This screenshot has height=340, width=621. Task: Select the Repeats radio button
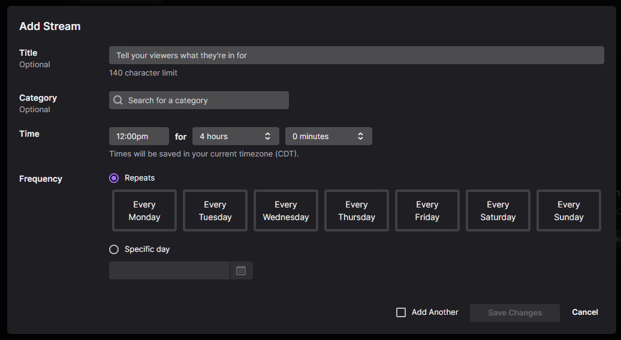[114, 178]
